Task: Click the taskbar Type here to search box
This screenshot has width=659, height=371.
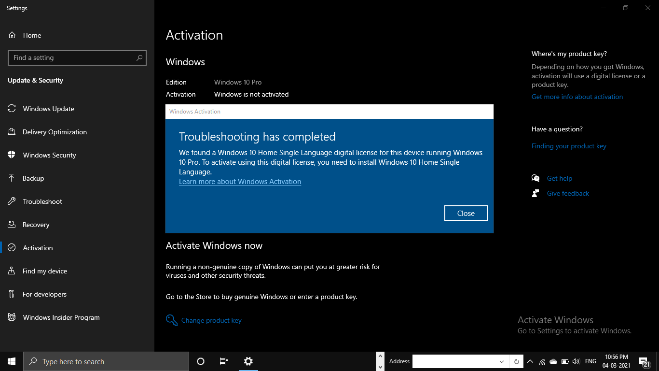Action: tap(106, 361)
